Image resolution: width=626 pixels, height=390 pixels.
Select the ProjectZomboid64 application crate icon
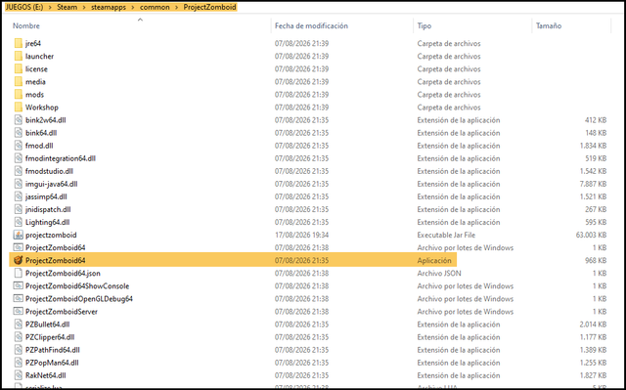[x=19, y=260]
